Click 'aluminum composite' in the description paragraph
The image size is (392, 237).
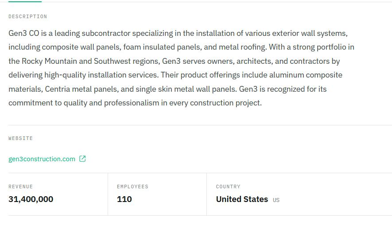tap(306, 75)
